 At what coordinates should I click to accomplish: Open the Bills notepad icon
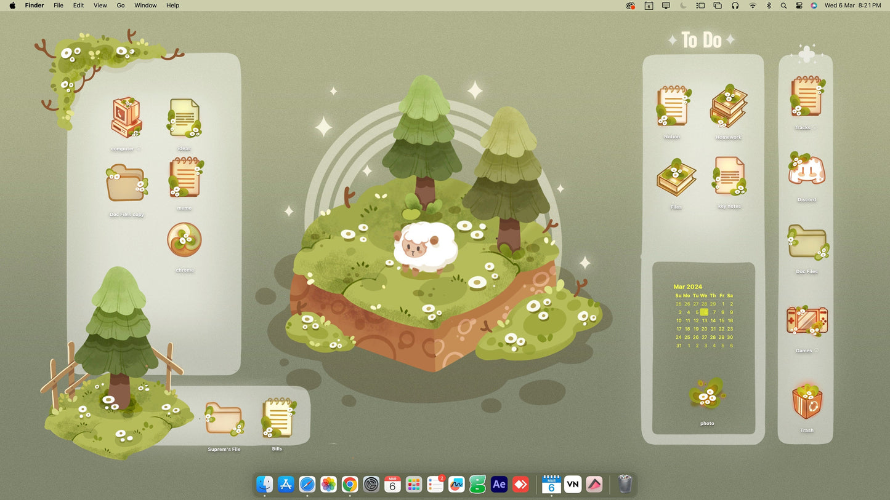[277, 418]
